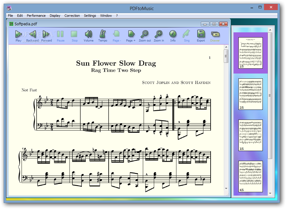
Task: Click the Stop toolbar icon
Action: 74,34
